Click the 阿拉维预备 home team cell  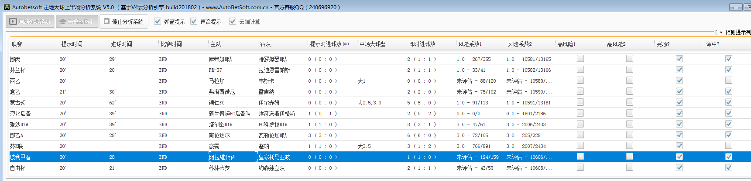pyautogui.click(x=222, y=157)
